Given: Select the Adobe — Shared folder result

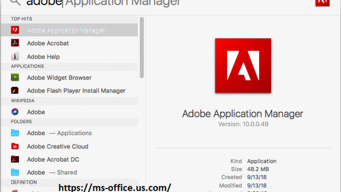Looking at the screenshot, I should click(70, 172).
